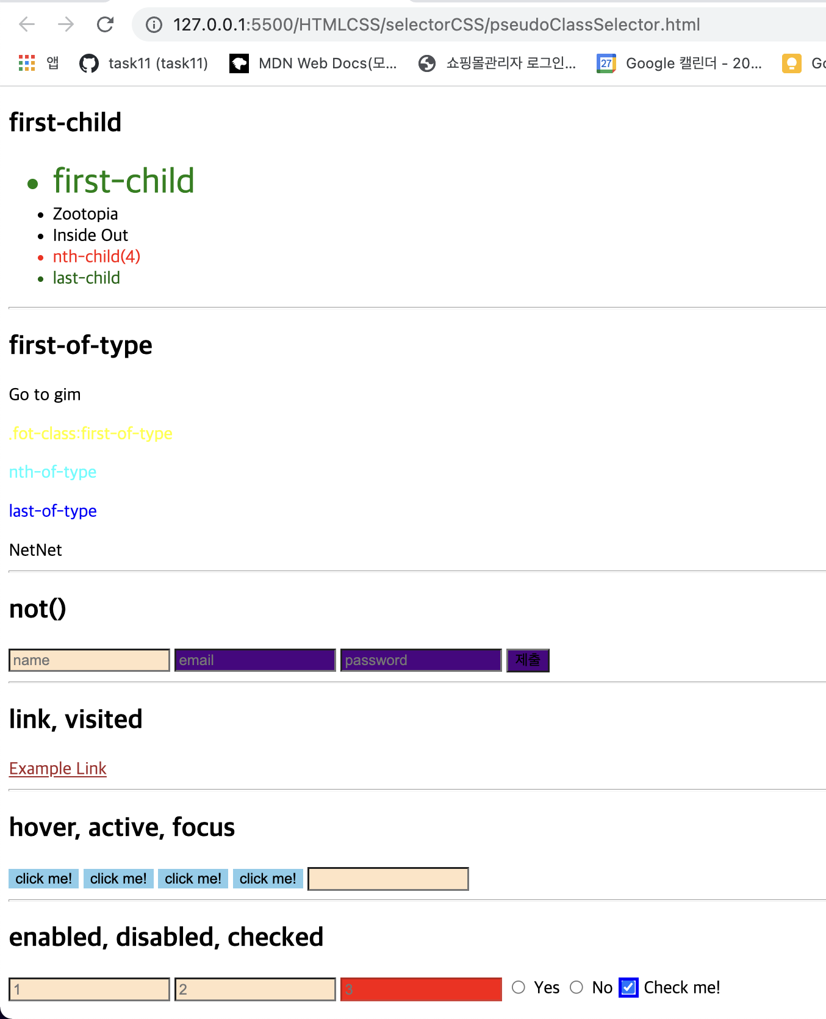Click the browser address bar URL

pos(436,24)
